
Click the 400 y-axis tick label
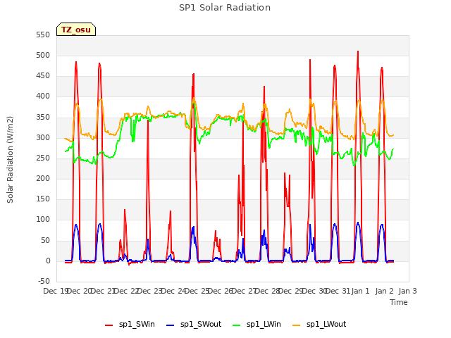pos(43,96)
